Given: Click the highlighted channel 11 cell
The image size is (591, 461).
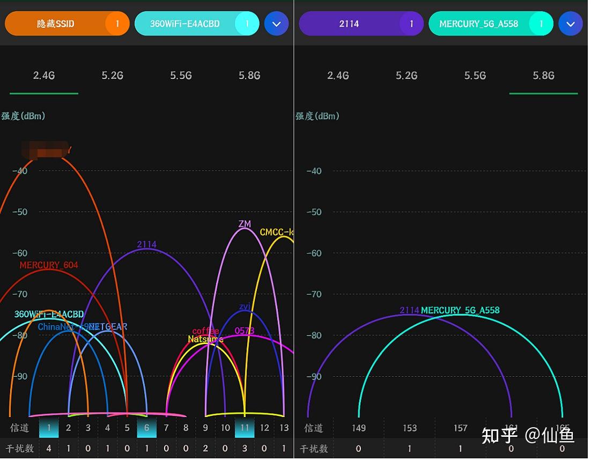Looking at the screenshot, I should coord(245,428).
